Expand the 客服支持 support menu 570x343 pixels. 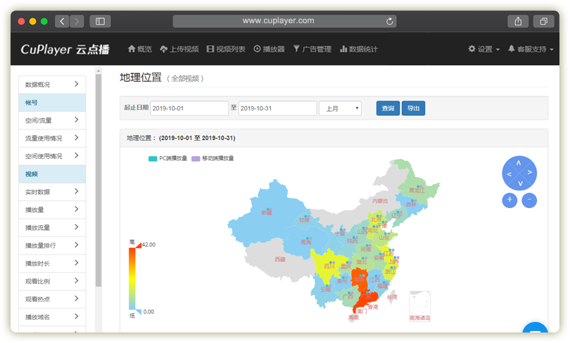click(530, 49)
